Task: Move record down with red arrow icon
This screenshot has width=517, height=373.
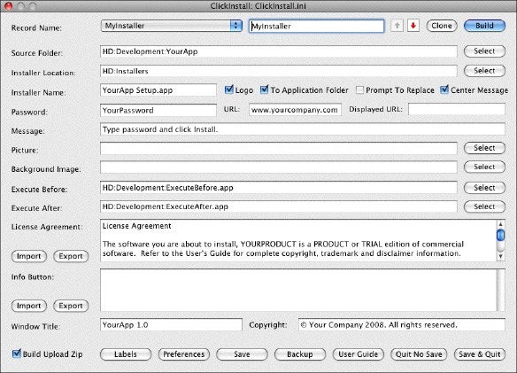Action: tap(413, 26)
